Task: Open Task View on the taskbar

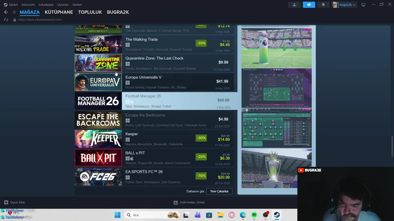Action: [x=186, y=215]
